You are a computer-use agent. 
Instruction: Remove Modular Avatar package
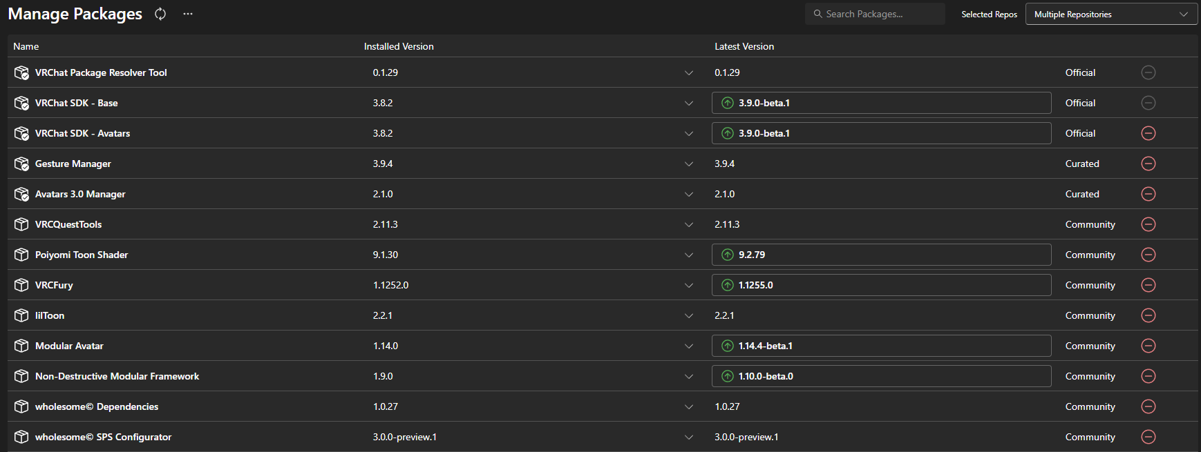click(1148, 346)
